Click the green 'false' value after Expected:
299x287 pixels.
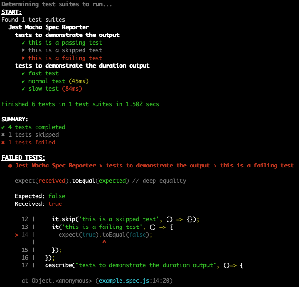57,196
